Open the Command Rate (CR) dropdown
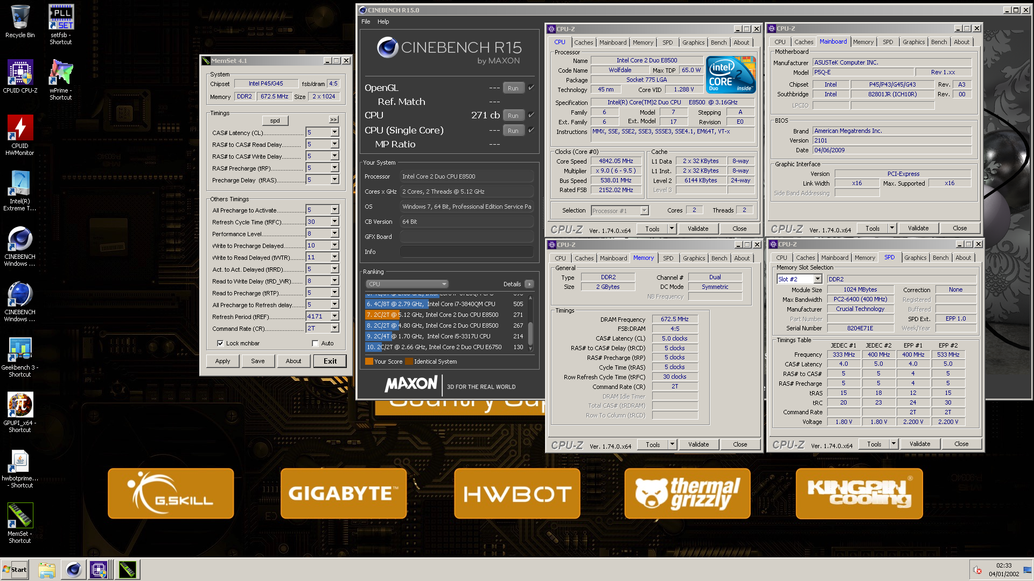Screen dimensions: 1034x581 click(334, 328)
